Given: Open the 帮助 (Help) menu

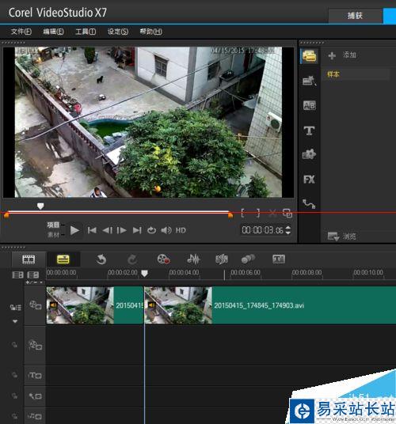Looking at the screenshot, I should (x=150, y=32).
